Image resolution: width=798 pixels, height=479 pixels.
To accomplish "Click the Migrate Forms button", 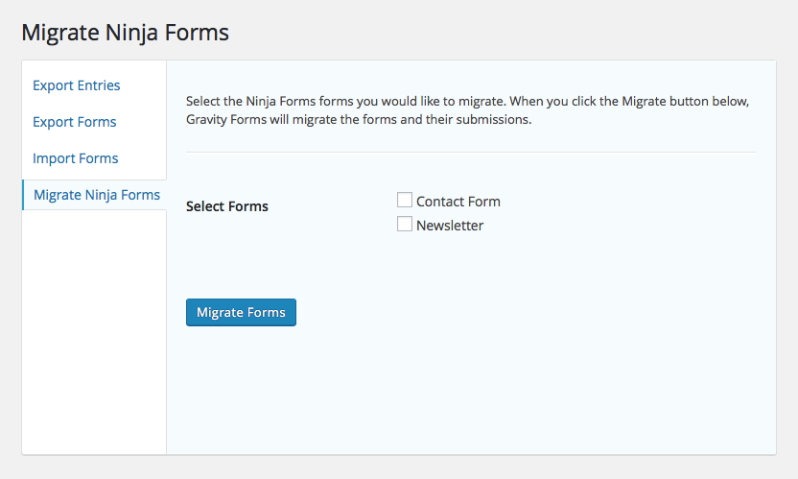I will click(x=241, y=312).
